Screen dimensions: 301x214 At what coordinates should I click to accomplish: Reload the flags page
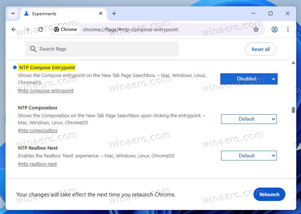tap(41, 29)
